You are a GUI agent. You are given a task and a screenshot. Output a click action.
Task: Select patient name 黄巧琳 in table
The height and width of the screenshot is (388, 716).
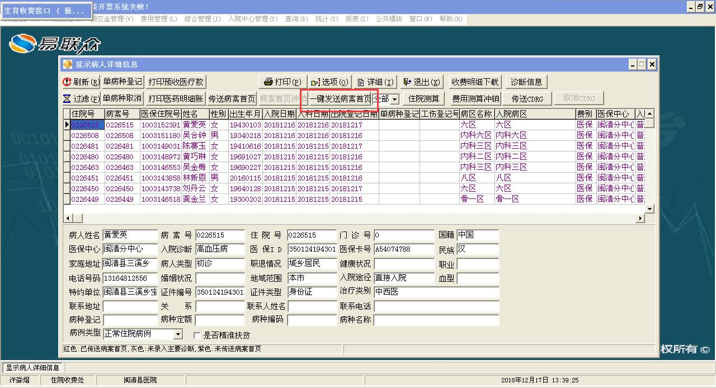195,157
